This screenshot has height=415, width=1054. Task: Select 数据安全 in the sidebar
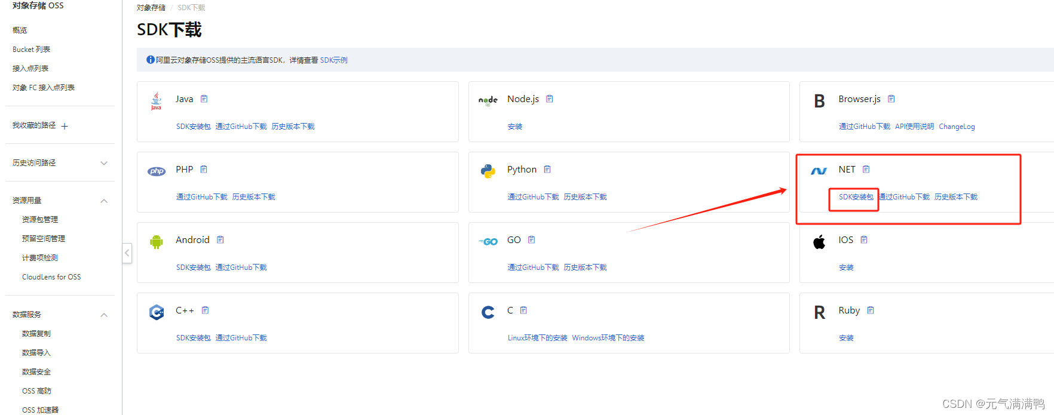[x=36, y=372]
